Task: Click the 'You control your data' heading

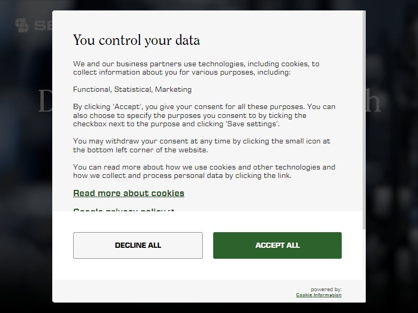Action: point(136,40)
